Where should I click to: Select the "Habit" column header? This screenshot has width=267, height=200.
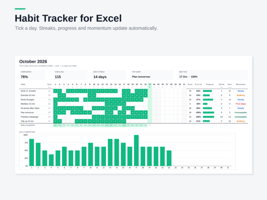[23, 84]
